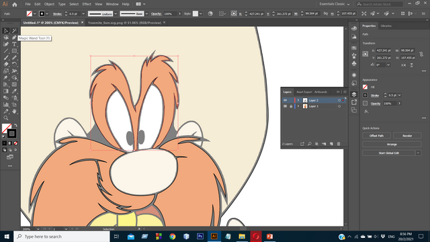430x242 pixels.
Task: Select the Selection tool arrow
Action: (x=6, y=31)
